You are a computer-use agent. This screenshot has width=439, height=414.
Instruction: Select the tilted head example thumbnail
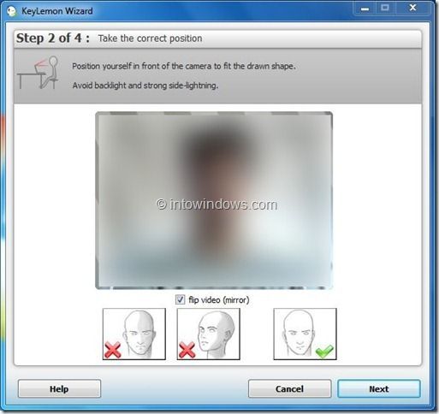coord(208,334)
